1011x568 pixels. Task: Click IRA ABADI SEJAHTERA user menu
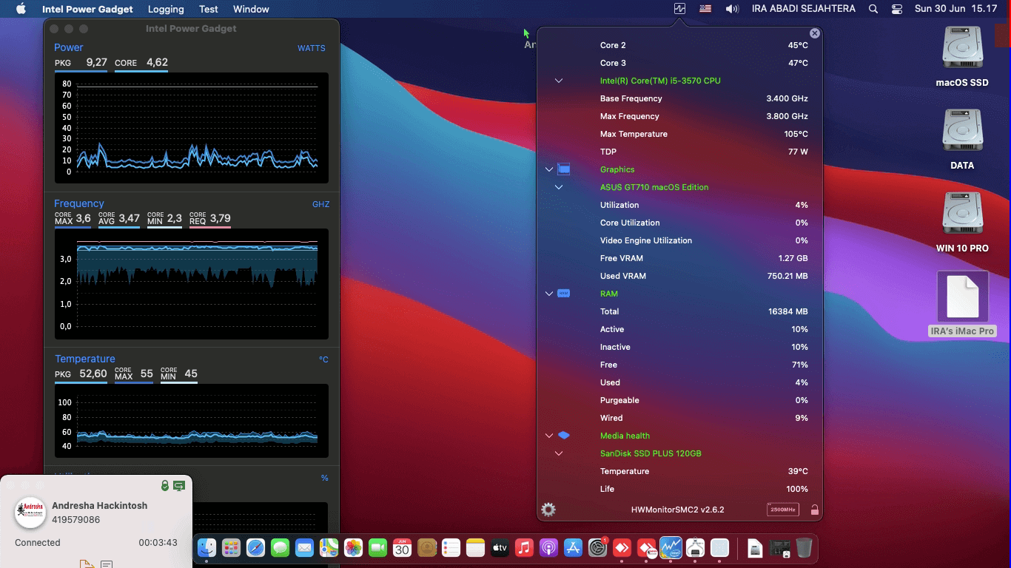803,9
